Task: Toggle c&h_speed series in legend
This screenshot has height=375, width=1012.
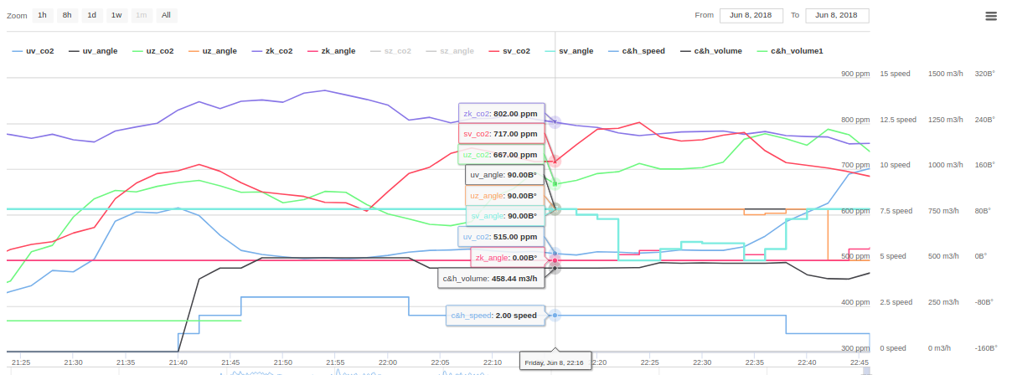Action: point(636,51)
